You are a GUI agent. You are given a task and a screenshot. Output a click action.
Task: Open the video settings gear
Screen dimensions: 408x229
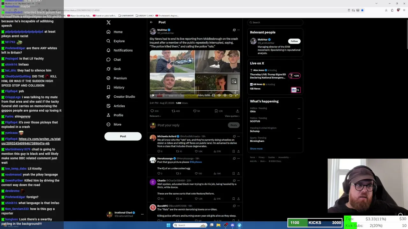coord(225,95)
